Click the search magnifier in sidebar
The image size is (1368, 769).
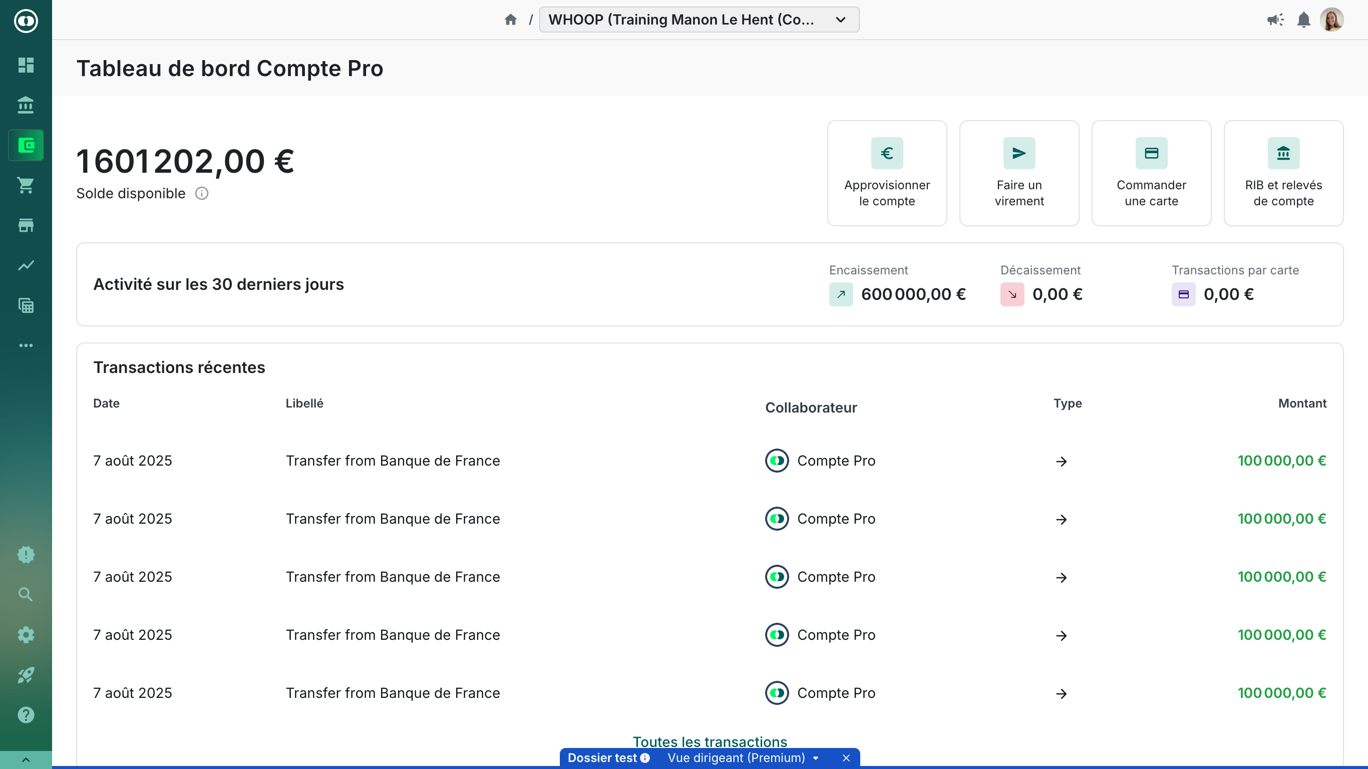tap(26, 594)
